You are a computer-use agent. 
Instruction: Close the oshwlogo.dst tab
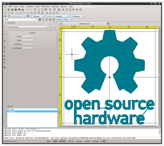click(108, 24)
